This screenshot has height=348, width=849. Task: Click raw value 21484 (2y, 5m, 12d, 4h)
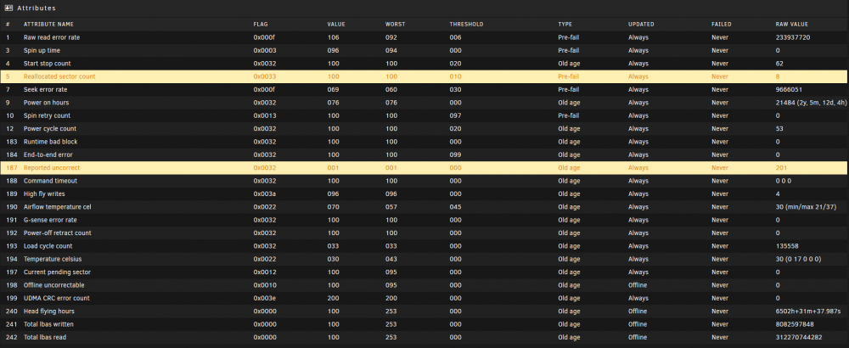tap(810, 103)
